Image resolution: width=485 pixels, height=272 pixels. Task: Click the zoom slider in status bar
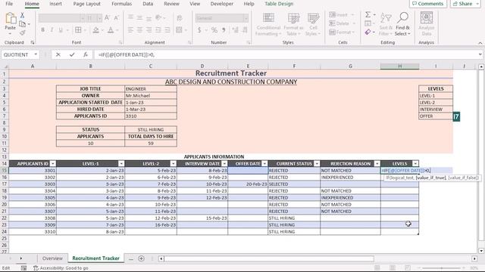[x=442, y=268]
